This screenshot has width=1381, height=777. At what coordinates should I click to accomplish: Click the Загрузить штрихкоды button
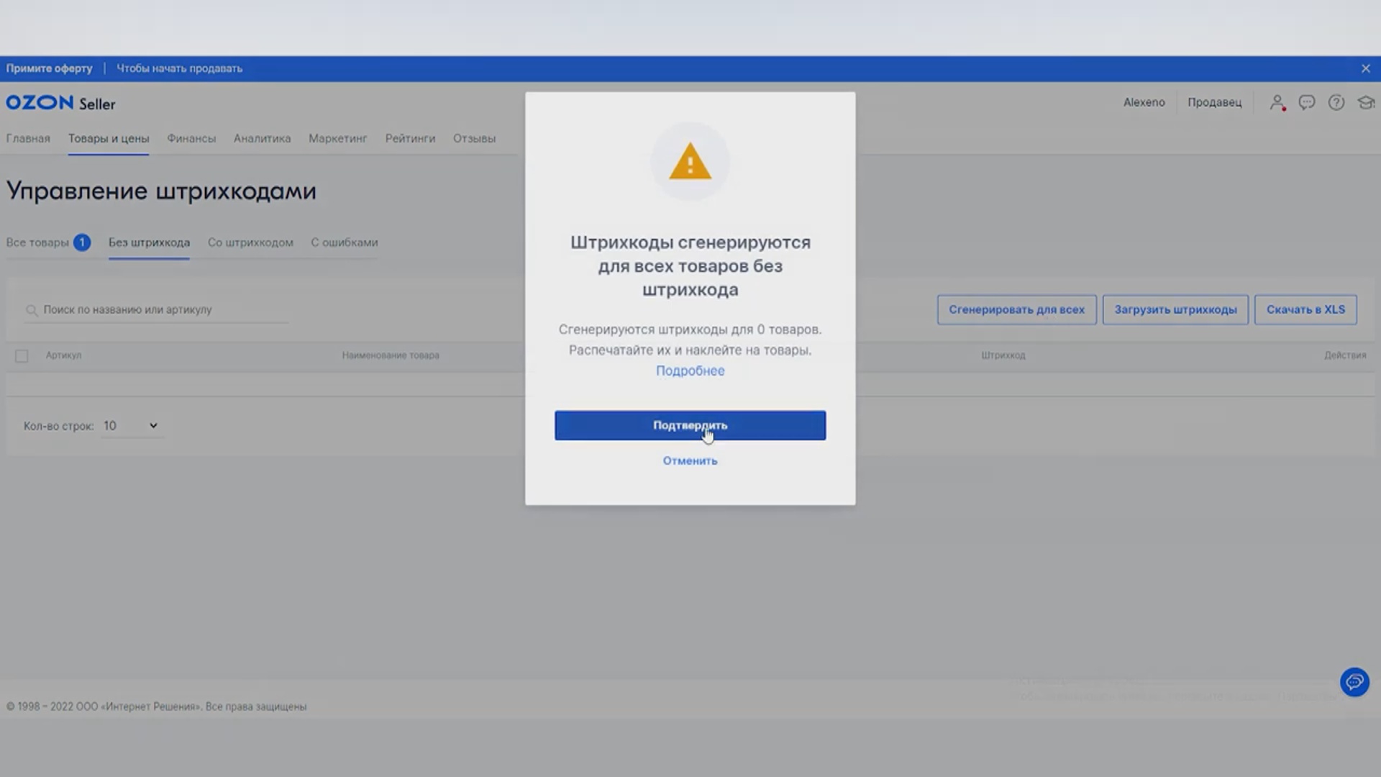pyautogui.click(x=1175, y=309)
